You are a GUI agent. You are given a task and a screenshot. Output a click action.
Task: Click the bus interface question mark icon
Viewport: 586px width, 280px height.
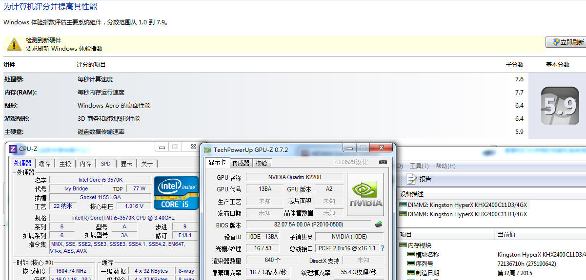pyautogui.click(x=382, y=248)
